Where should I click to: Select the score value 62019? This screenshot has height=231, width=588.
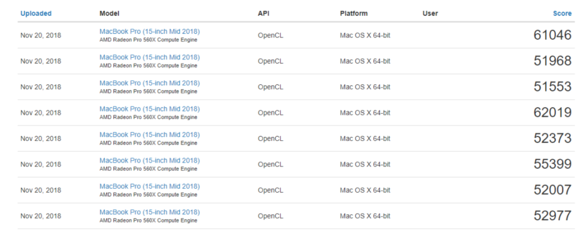[x=552, y=113]
